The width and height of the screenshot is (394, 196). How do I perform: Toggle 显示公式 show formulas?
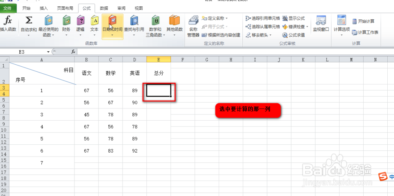(x=294, y=19)
